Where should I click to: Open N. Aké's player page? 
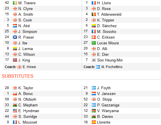click(24, 26)
